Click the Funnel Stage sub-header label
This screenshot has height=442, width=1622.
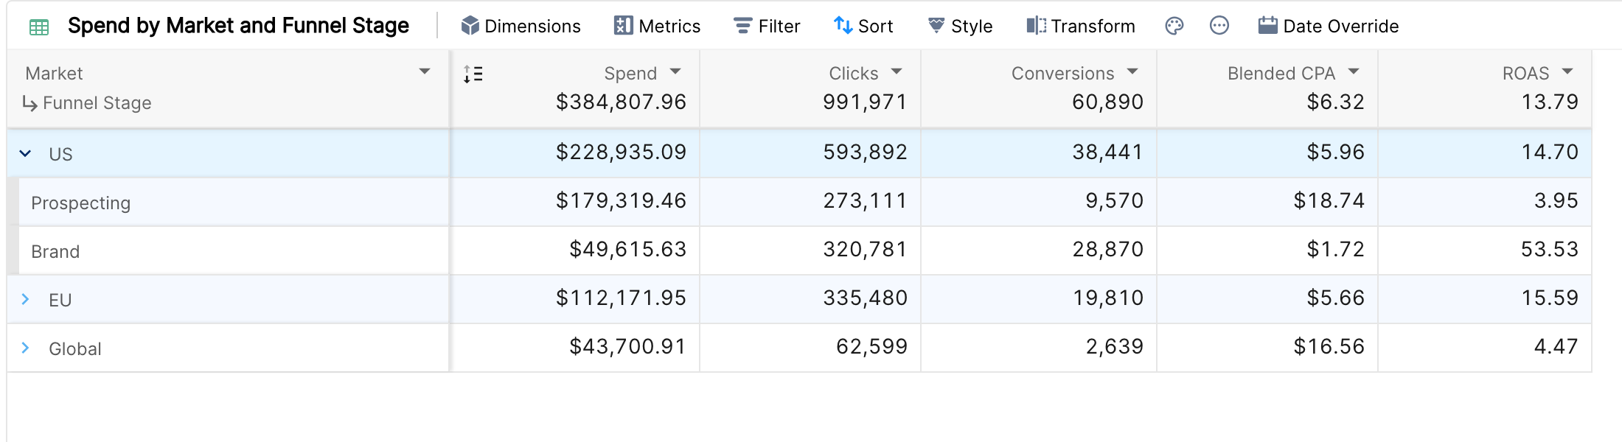[97, 103]
